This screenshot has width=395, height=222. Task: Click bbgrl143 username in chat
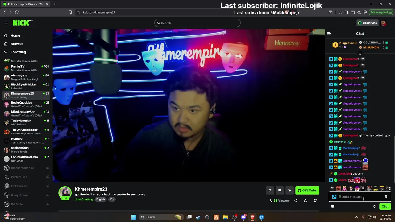click(339, 142)
